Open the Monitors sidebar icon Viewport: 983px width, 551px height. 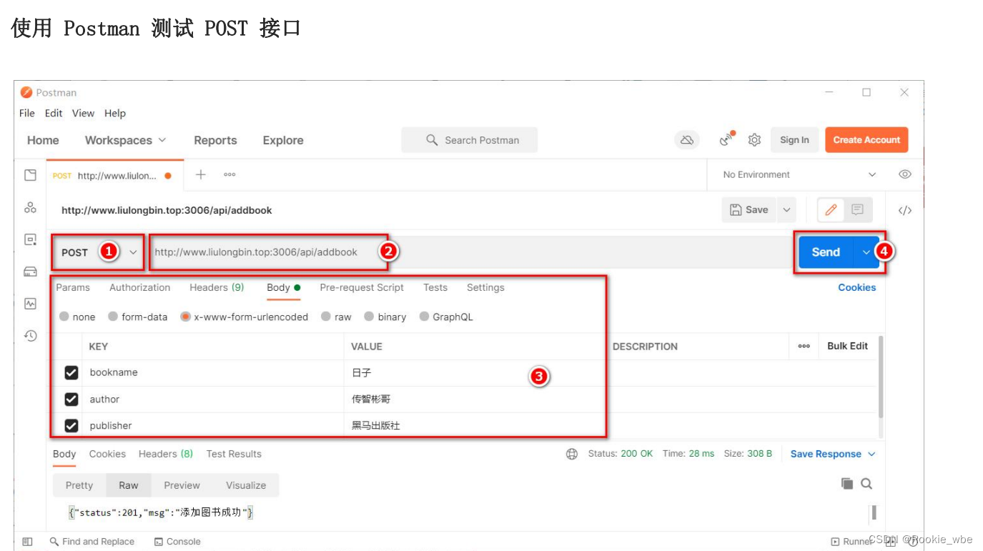30,304
